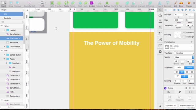
Task: Collapse the Footer group
Action: 4,59
